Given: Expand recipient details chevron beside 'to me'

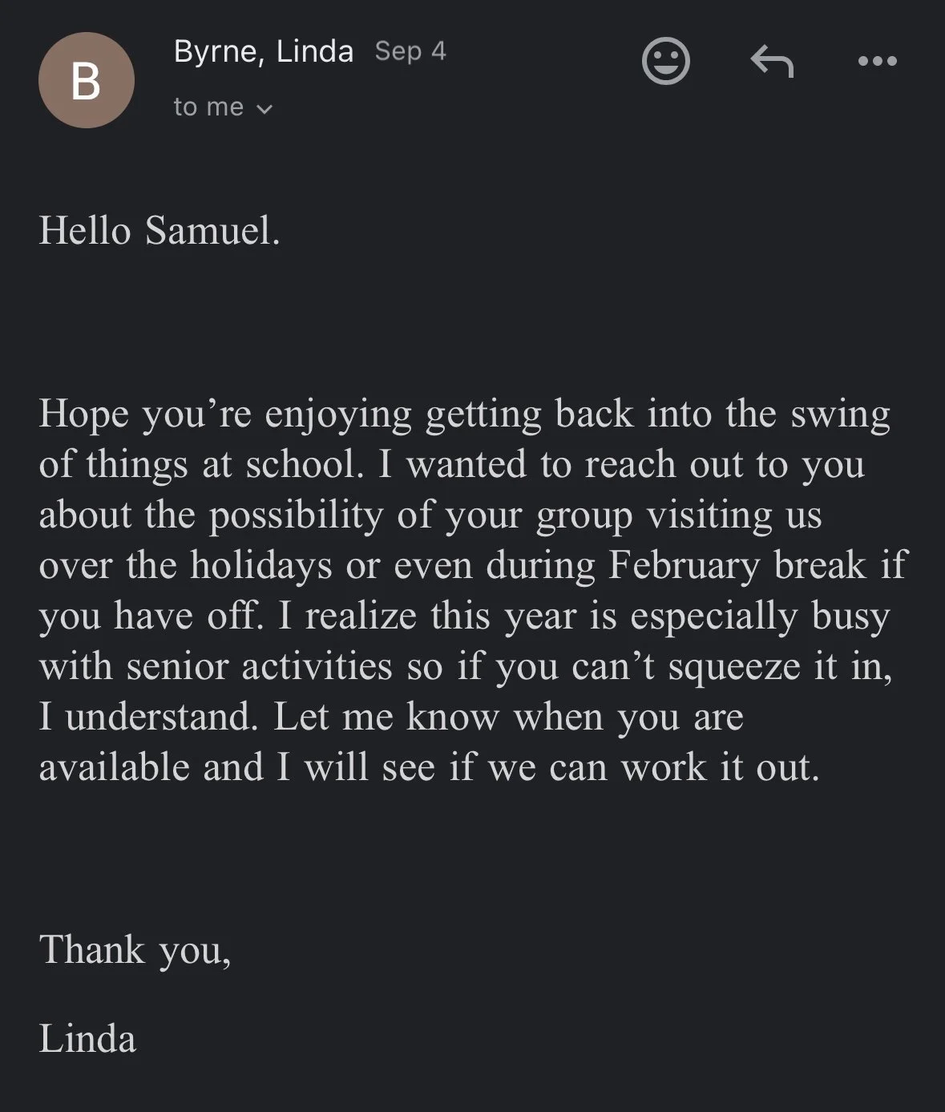Looking at the screenshot, I should 265,108.
